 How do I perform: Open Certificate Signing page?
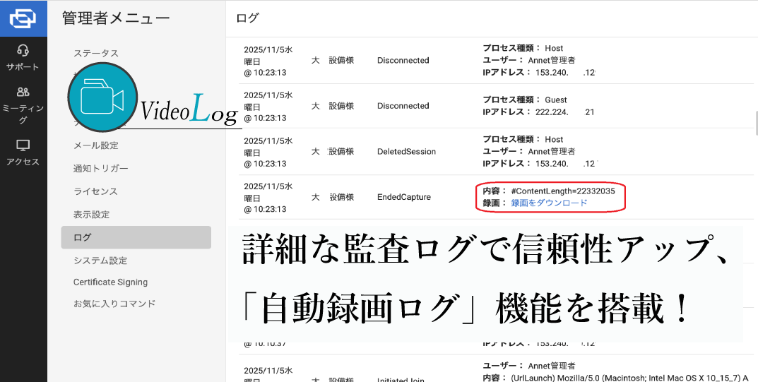tap(110, 282)
